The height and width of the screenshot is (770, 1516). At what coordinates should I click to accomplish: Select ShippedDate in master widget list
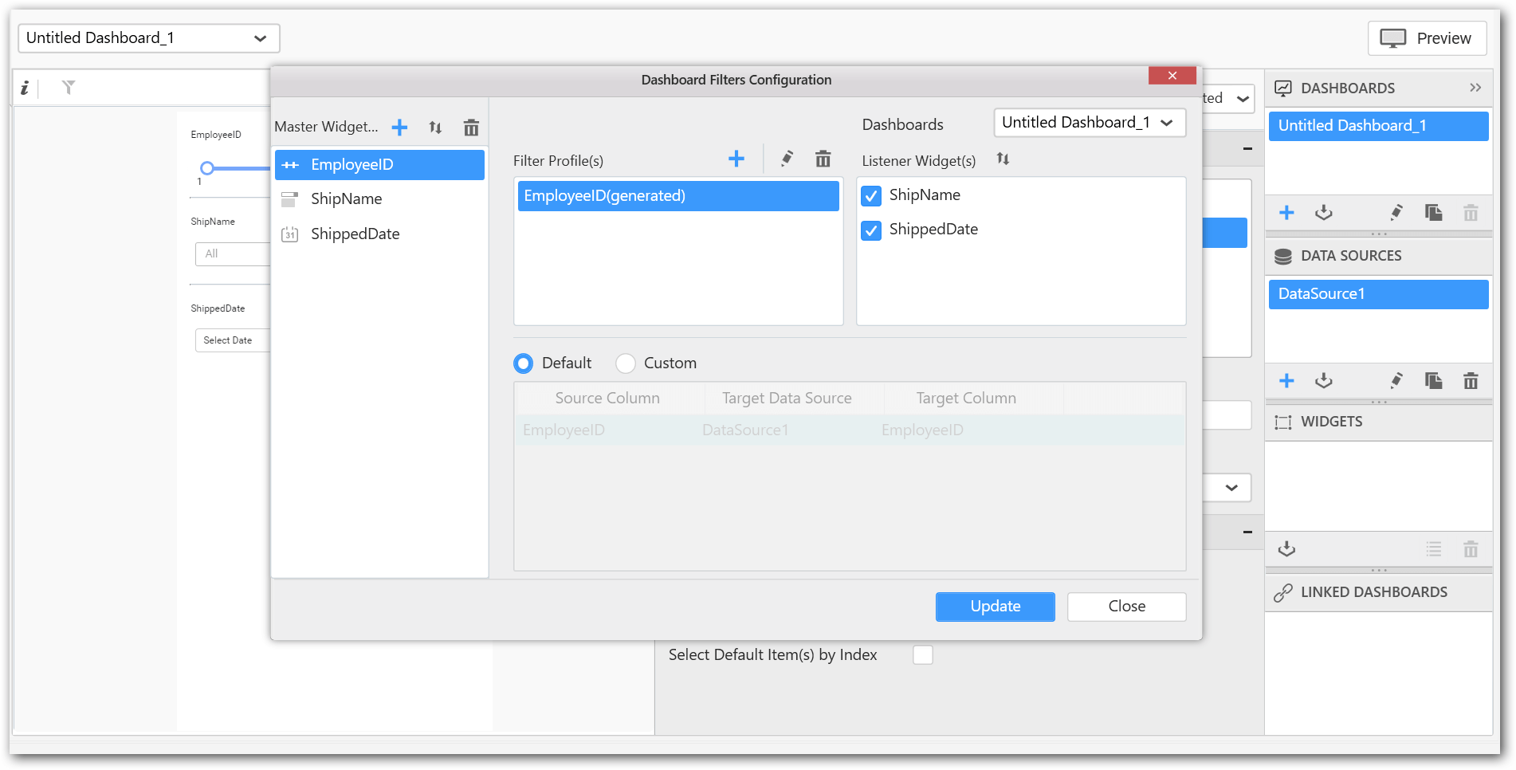tap(355, 234)
